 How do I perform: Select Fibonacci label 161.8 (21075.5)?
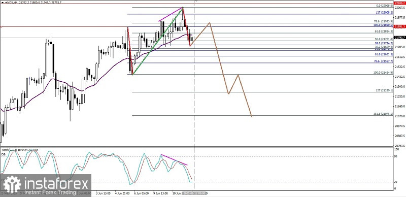tap(383, 114)
